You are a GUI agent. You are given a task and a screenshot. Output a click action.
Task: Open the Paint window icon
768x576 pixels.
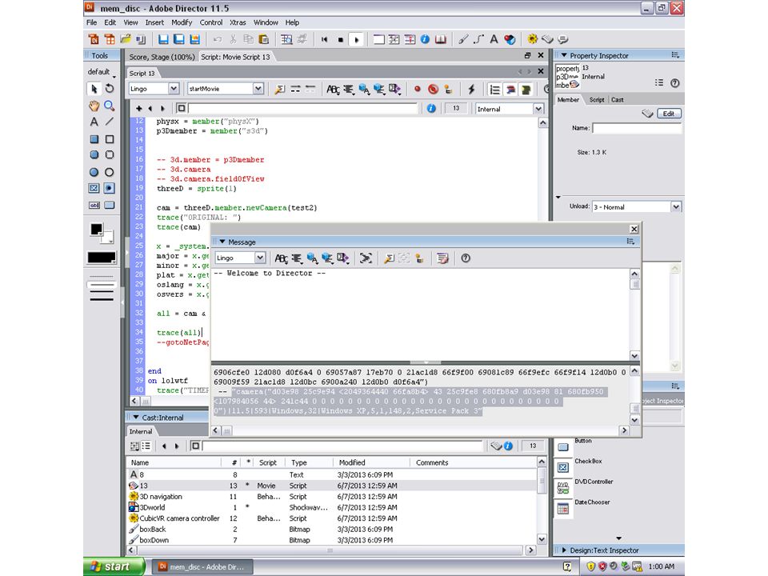[463, 39]
